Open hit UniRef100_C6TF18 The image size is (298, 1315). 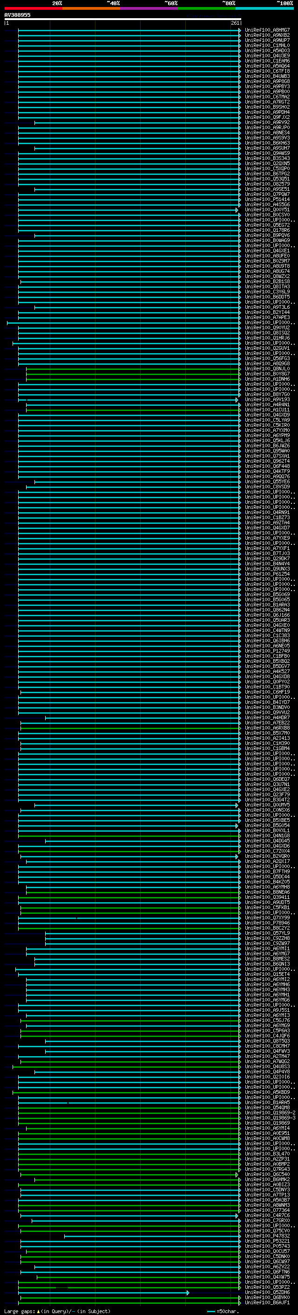point(267,71)
